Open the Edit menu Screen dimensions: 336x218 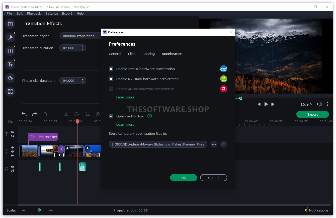click(x=20, y=13)
